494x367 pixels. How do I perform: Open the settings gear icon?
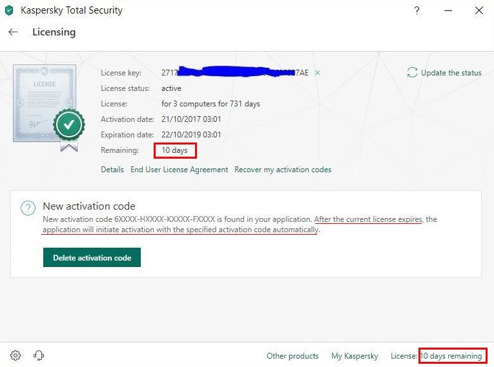coord(16,355)
